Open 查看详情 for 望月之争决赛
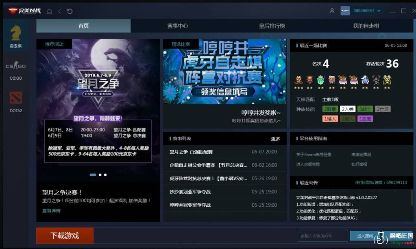Image resolution: width=416 pixels, height=249 pixels. 51,210
